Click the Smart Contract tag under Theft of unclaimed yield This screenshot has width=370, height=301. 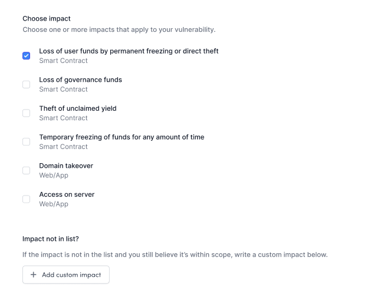coord(63,118)
